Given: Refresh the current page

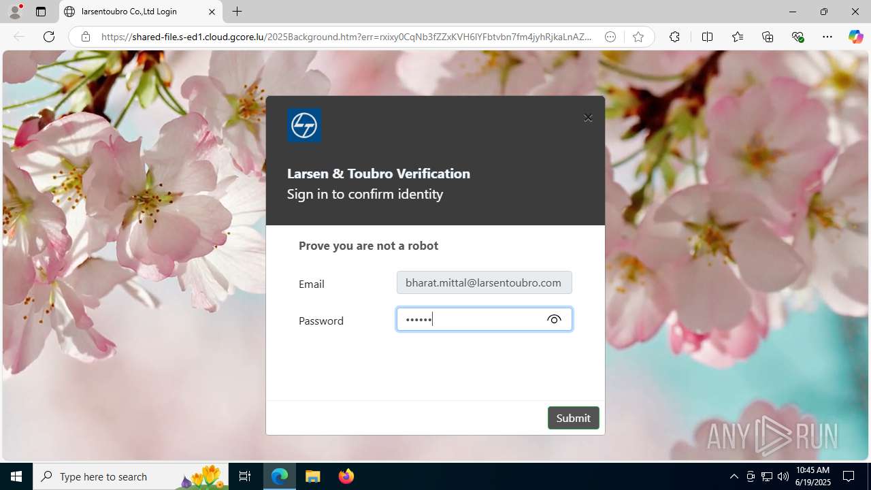Looking at the screenshot, I should pos(49,37).
